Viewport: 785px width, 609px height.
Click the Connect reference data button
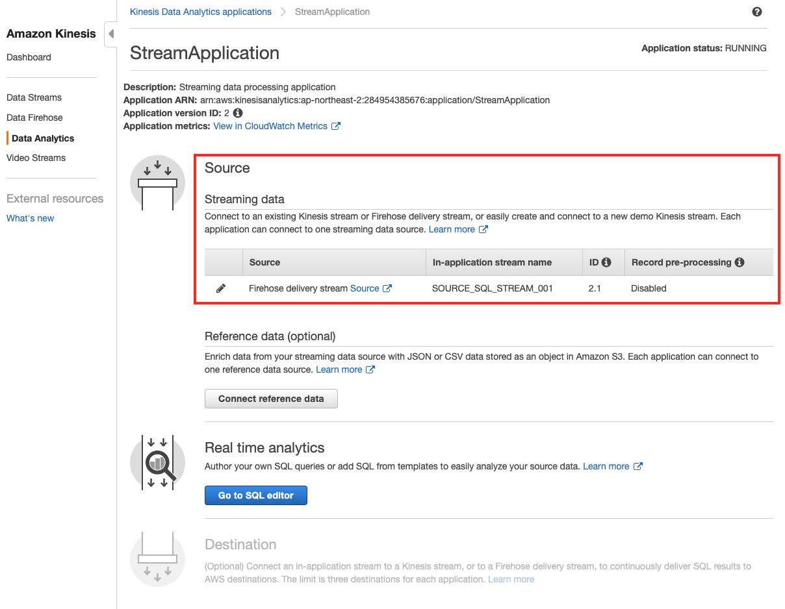(x=271, y=398)
